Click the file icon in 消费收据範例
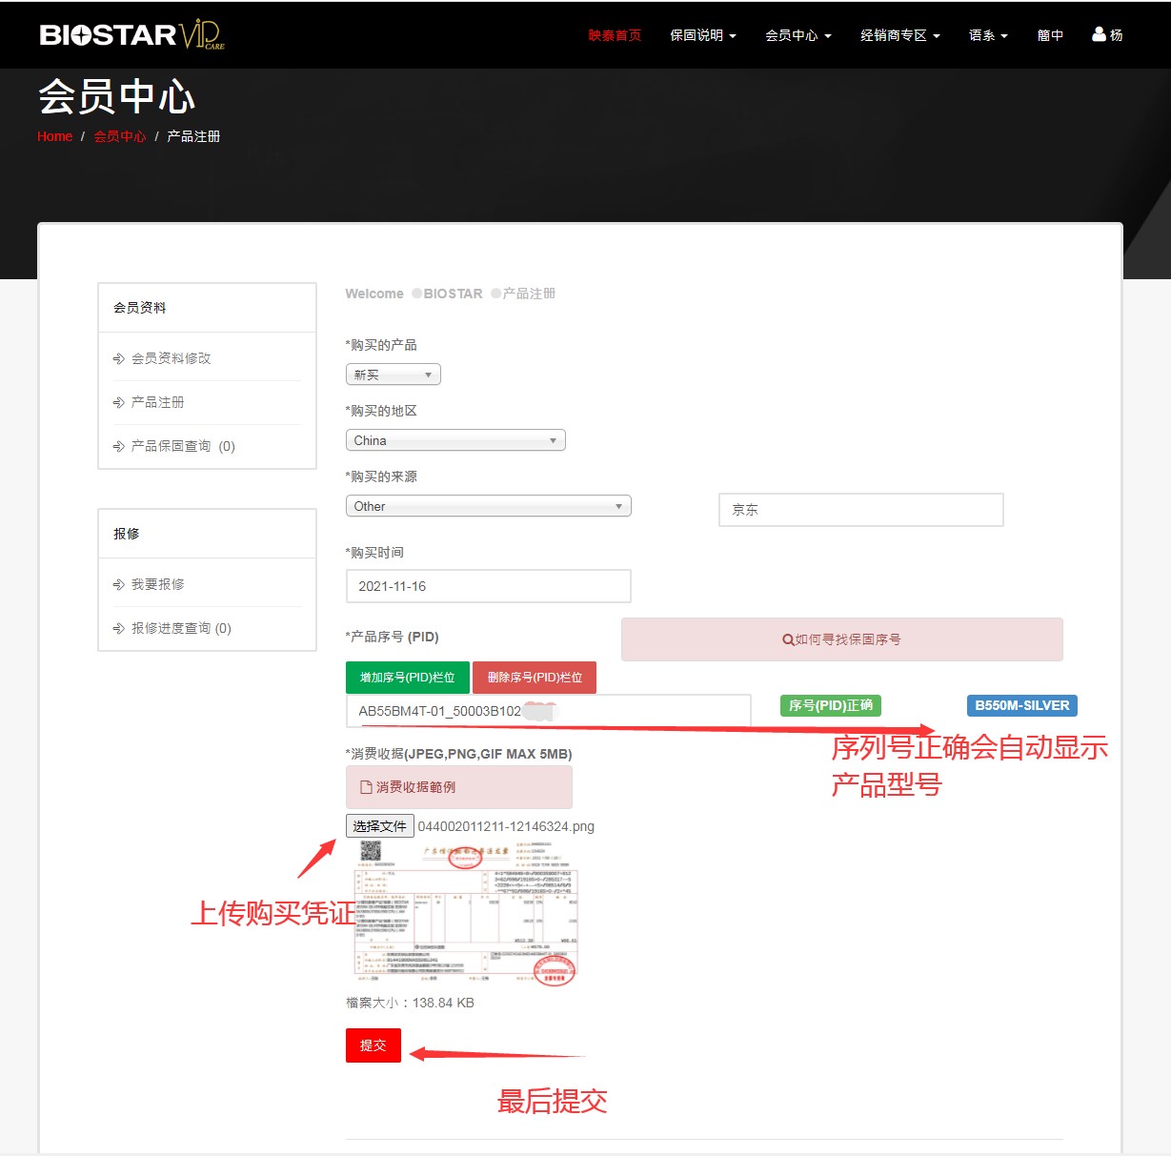Viewport: 1171px width, 1156px height. 366,787
